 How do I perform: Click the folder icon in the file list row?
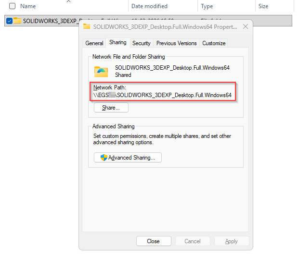tap(17, 21)
